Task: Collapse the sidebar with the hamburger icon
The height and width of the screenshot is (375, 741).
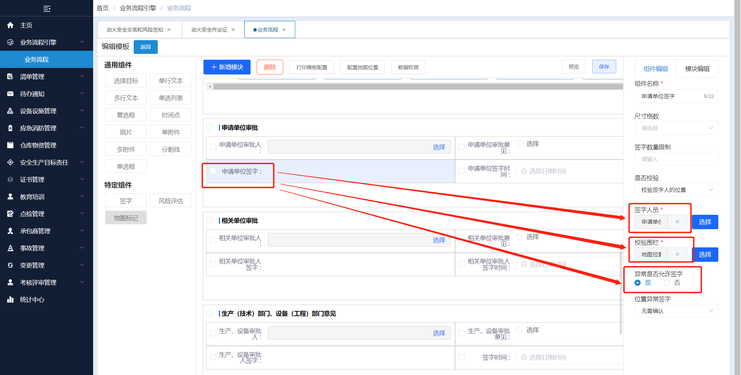Action: point(47,9)
